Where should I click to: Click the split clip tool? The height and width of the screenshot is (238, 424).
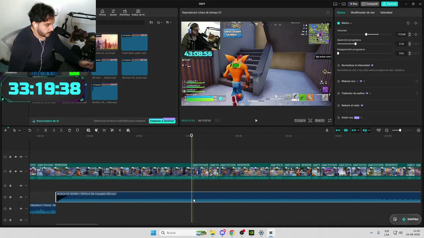46,130
